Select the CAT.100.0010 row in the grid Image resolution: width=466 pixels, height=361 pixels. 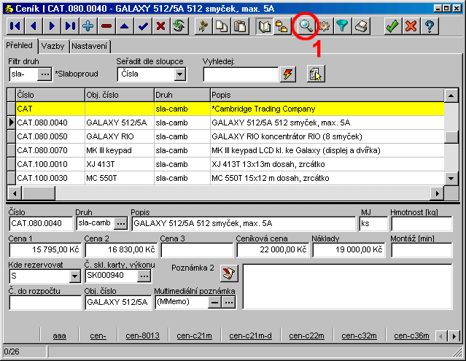coord(44,165)
